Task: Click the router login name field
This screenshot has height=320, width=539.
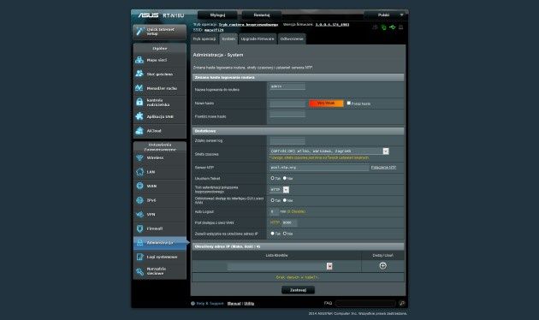Action: pos(287,86)
